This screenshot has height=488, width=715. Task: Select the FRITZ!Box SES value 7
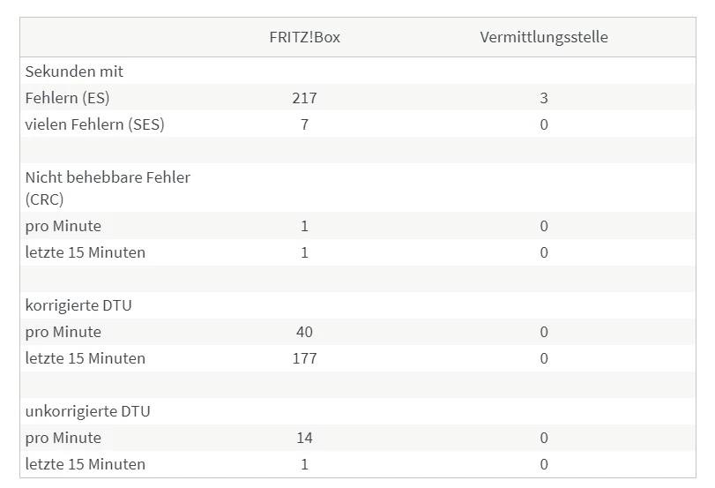pos(305,124)
